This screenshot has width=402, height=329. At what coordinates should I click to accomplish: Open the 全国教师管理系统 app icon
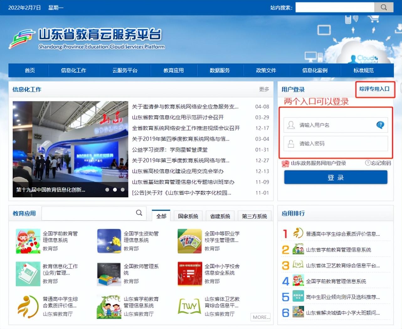(109, 274)
